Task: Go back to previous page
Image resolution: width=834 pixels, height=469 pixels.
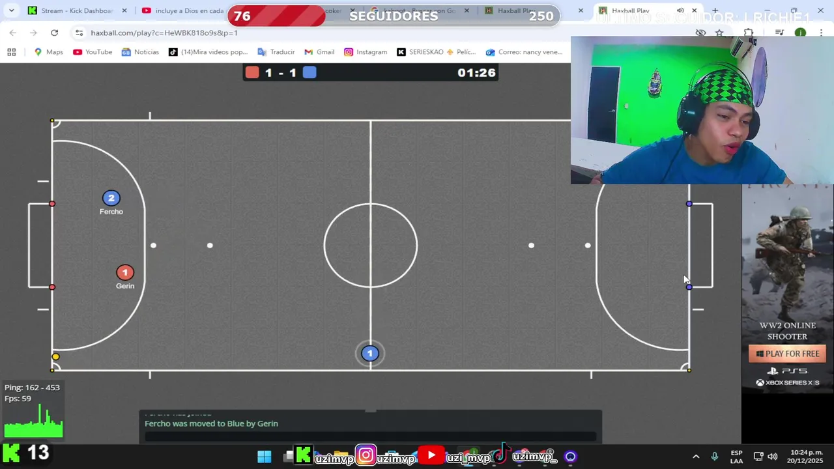Action: (x=12, y=33)
